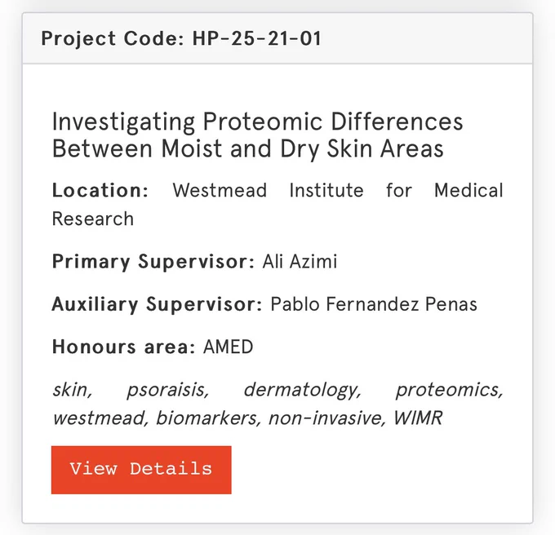
Task: Click the biomarkers keyword
Action: [208, 418]
